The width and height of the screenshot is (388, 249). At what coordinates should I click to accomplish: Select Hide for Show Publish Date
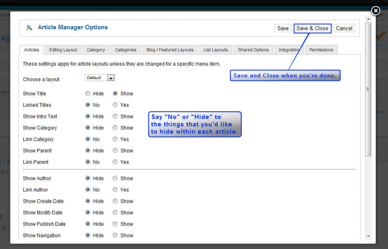click(x=88, y=224)
